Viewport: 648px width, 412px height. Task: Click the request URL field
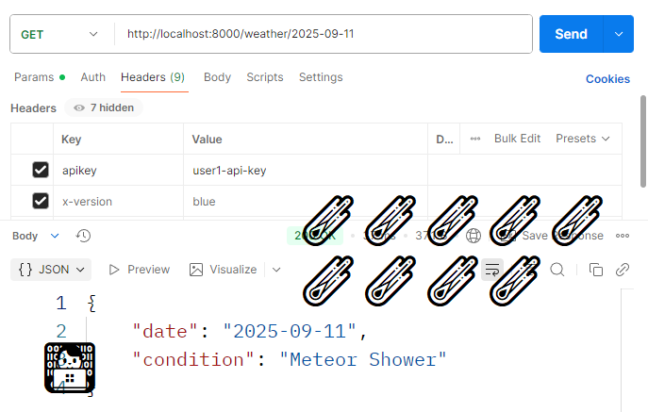(x=321, y=34)
